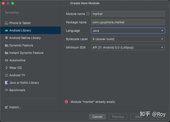170x122 pixels.
Task: Select the Automotive car icon
Action: (7, 60)
